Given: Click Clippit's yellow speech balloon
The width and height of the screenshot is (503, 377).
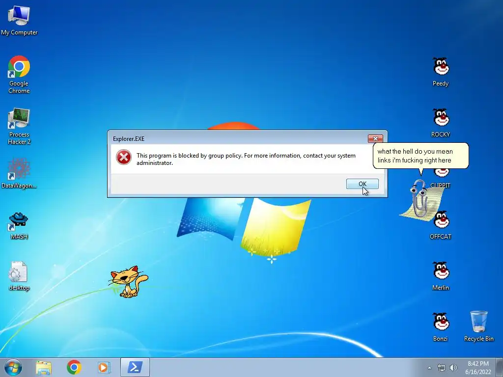Looking at the screenshot, I should click(x=420, y=156).
